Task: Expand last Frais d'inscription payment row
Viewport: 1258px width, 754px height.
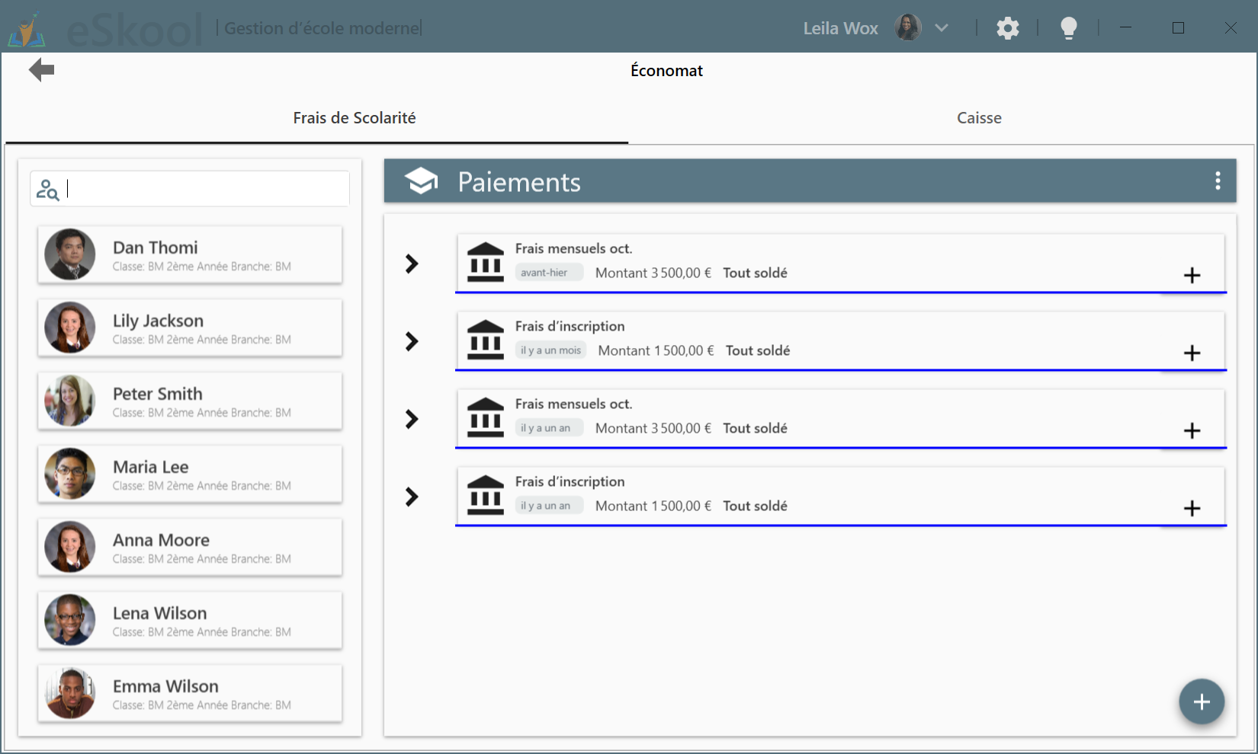Action: point(412,497)
